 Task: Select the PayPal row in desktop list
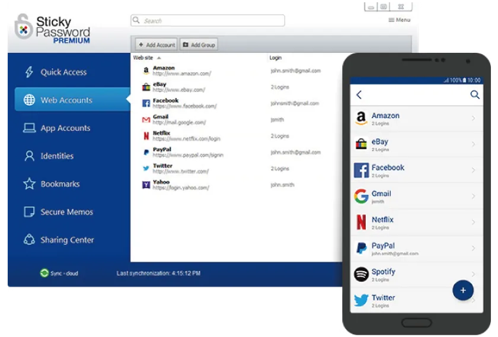pyautogui.click(x=237, y=152)
